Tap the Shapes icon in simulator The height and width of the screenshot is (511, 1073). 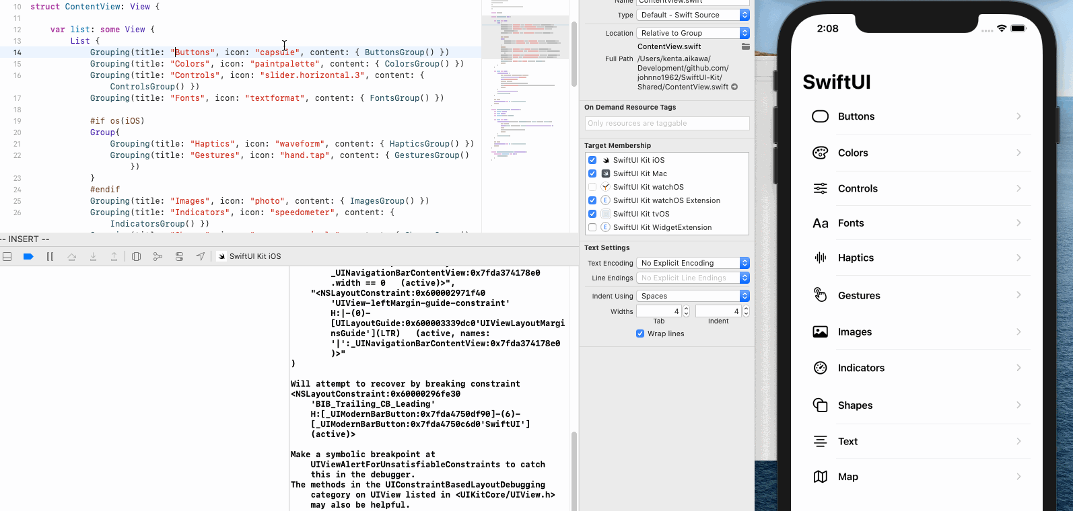click(x=820, y=405)
